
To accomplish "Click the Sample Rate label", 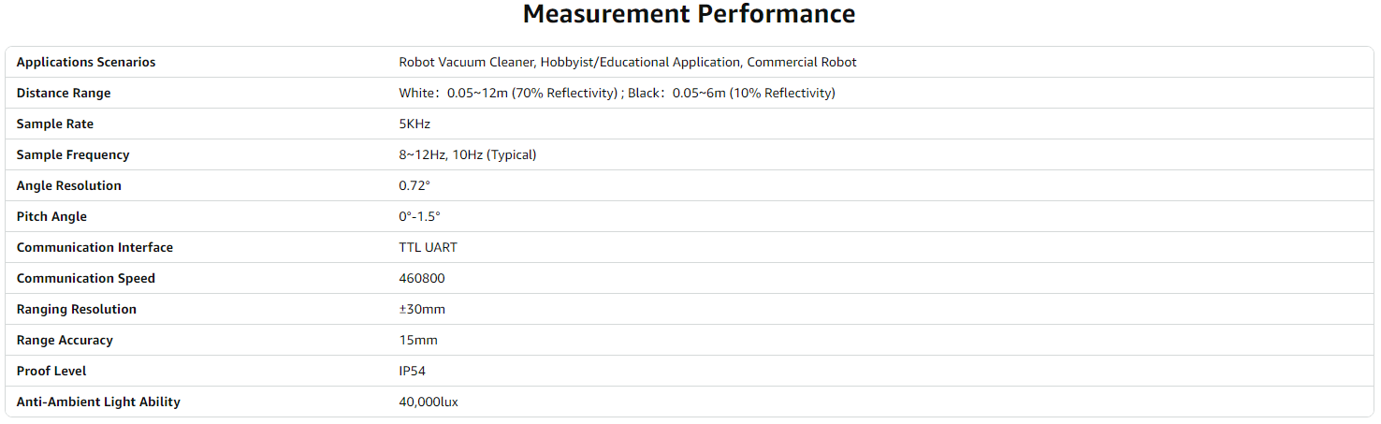I will tap(55, 124).
